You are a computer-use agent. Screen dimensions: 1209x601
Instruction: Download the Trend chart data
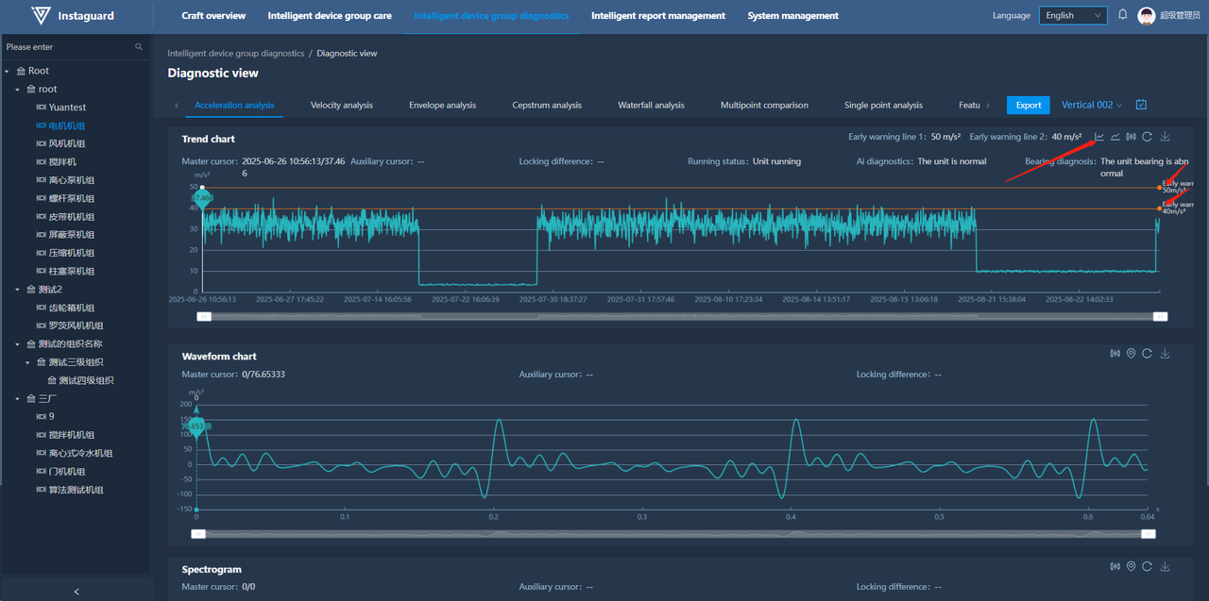pyautogui.click(x=1165, y=137)
